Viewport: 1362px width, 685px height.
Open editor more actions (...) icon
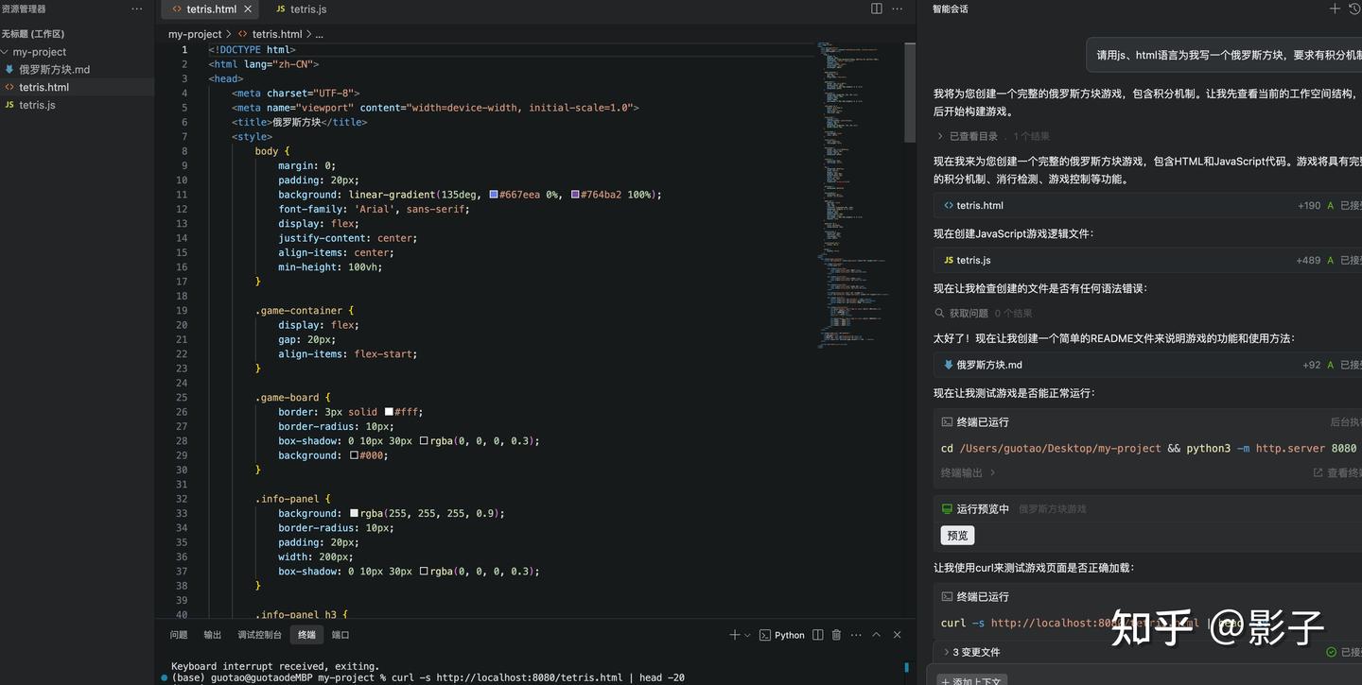click(x=897, y=8)
